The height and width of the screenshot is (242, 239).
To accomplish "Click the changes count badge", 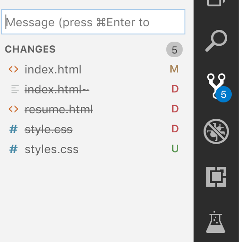I will [174, 49].
